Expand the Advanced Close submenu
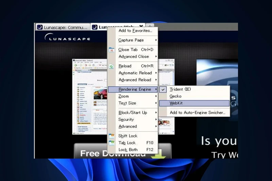Viewport: 272px width, 181px height. click(133, 57)
